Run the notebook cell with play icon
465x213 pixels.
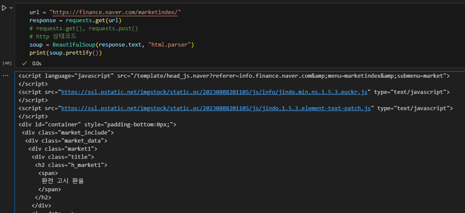[x=4, y=8]
